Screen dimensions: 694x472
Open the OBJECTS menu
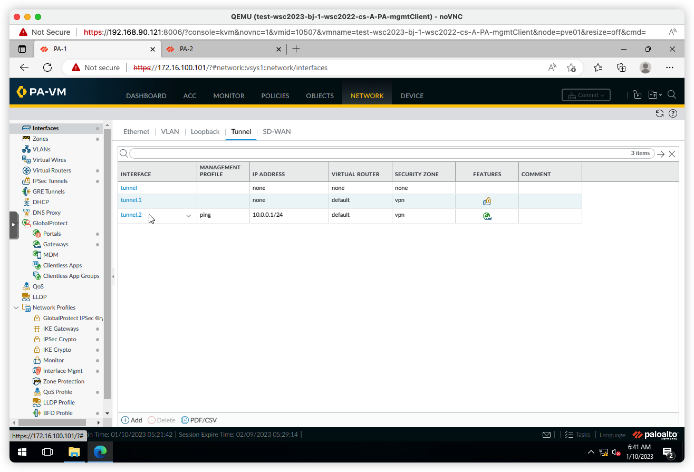pos(320,96)
